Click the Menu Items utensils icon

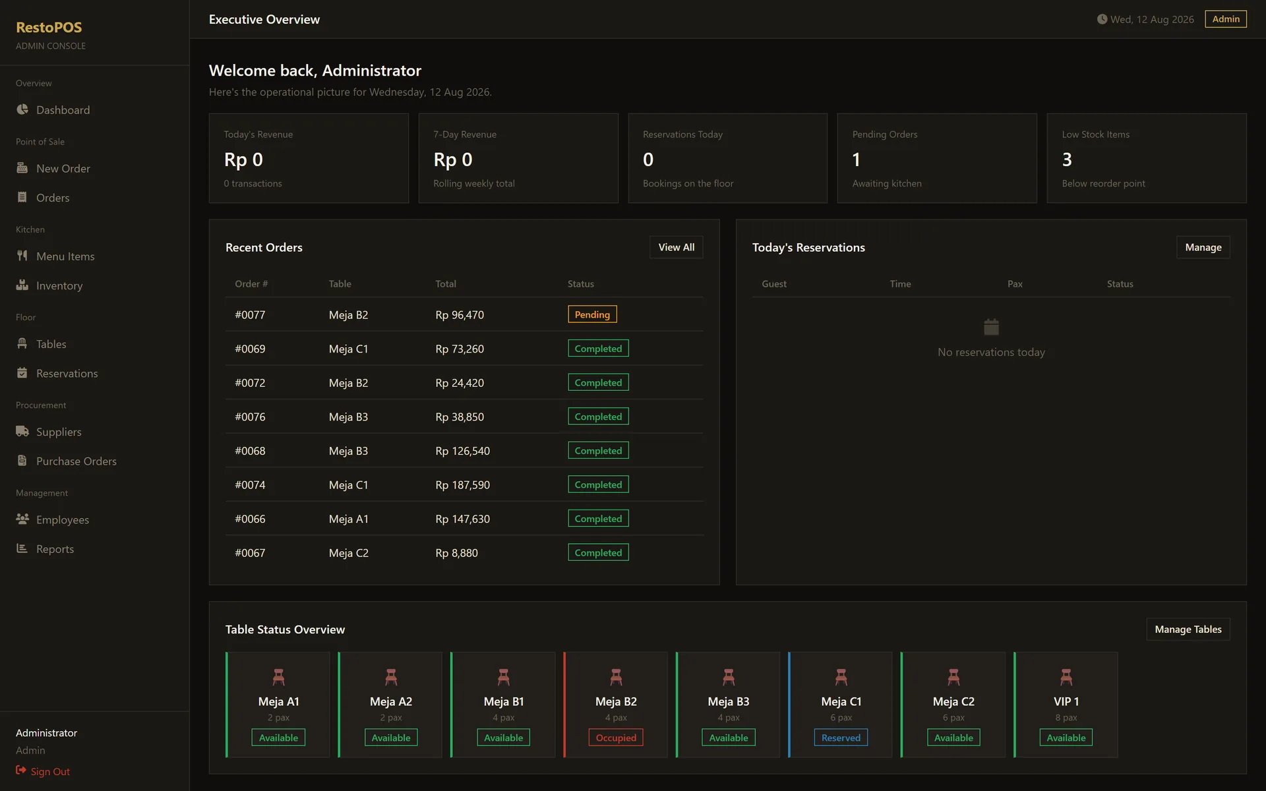tap(22, 256)
